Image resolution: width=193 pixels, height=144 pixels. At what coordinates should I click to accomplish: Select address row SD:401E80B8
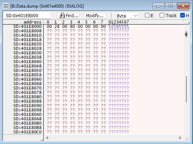[28, 128]
